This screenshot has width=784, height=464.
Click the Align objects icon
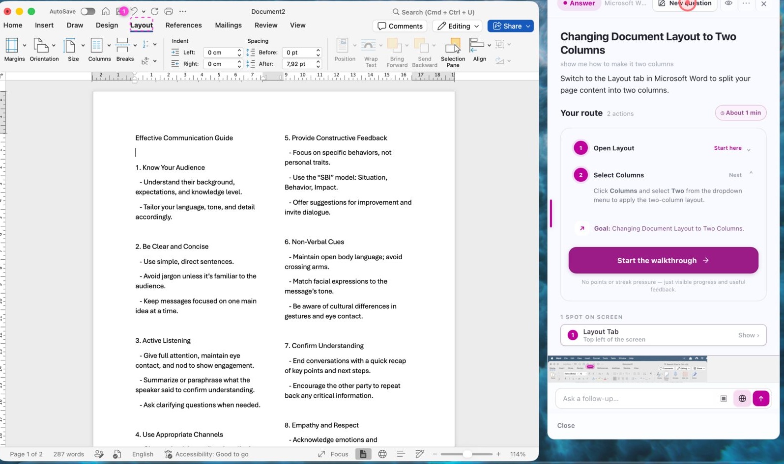477,45
